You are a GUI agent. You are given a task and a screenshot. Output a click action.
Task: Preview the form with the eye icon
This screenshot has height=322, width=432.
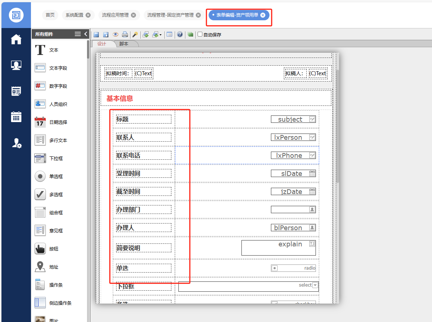(115, 34)
